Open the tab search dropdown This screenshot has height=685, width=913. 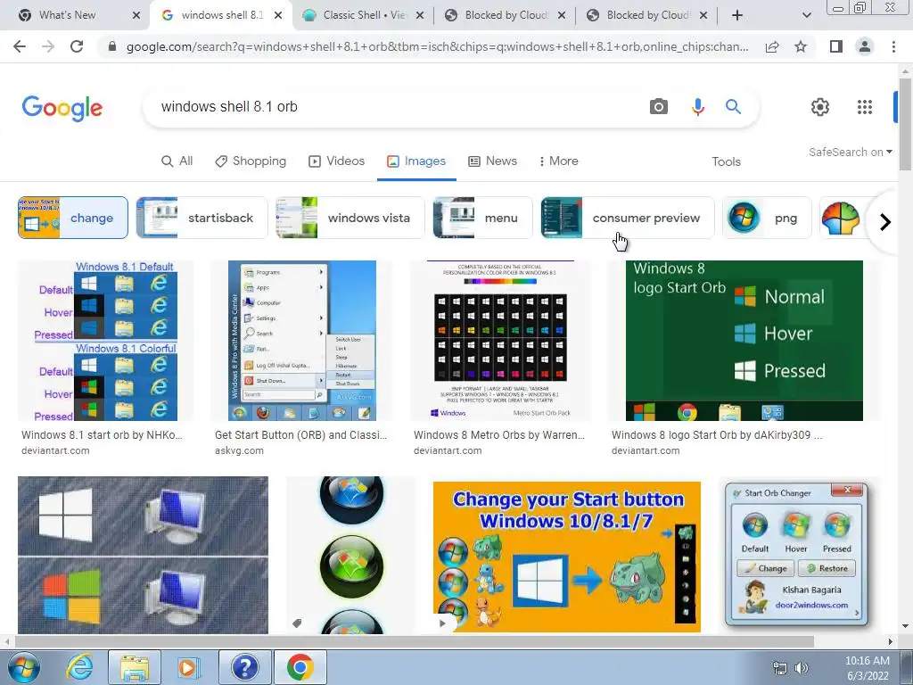pos(806,15)
